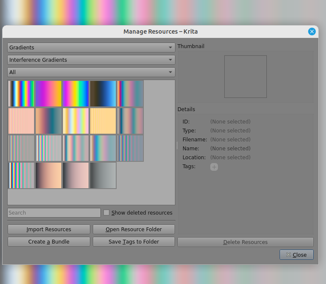Select the dark brown to blue gradient
The image size is (326, 284).
click(103, 94)
